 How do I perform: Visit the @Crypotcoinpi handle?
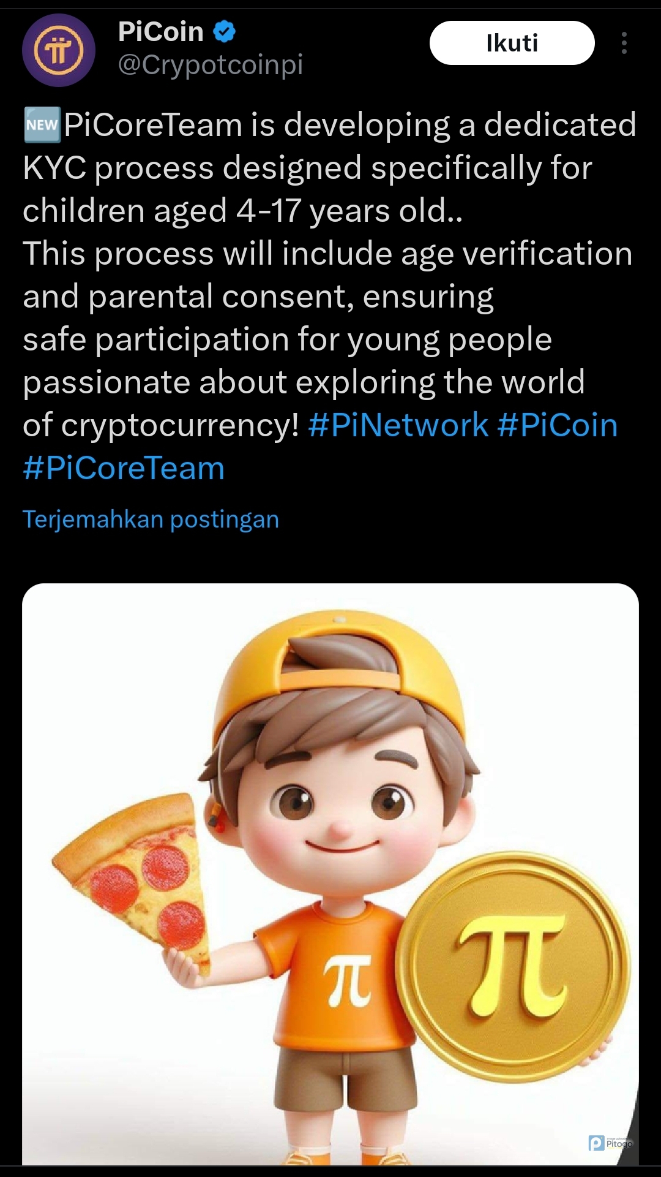[211, 64]
